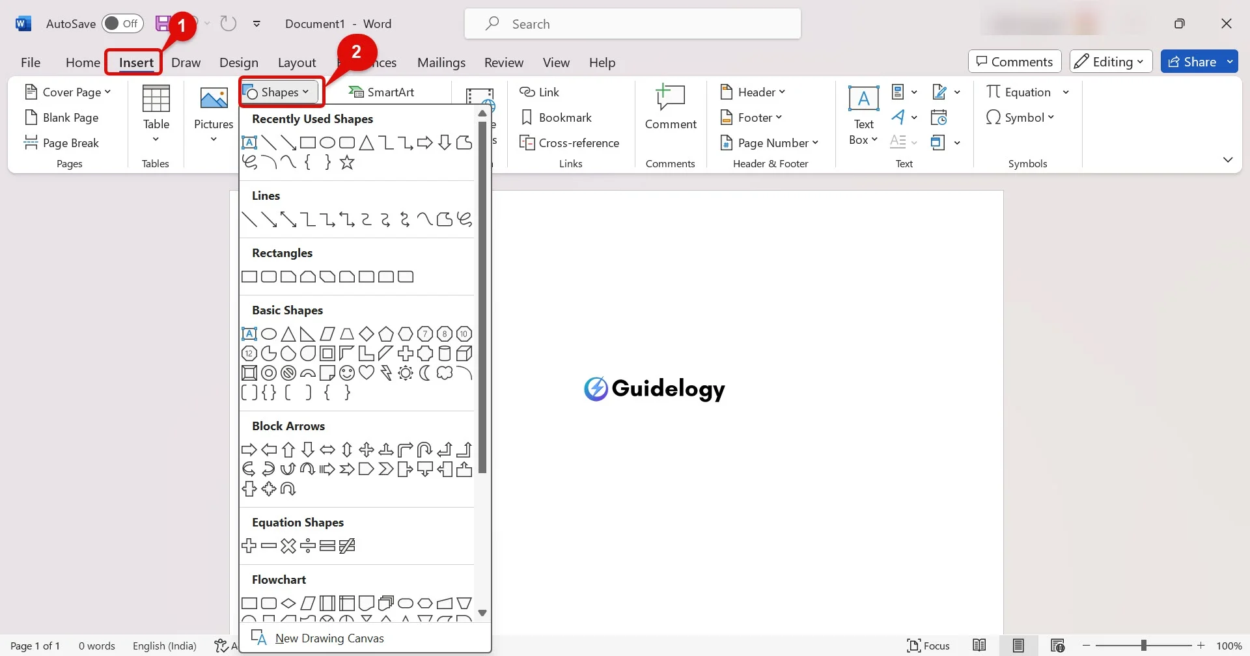Select the lightning bolt shape
1250x656 pixels.
pos(386,373)
